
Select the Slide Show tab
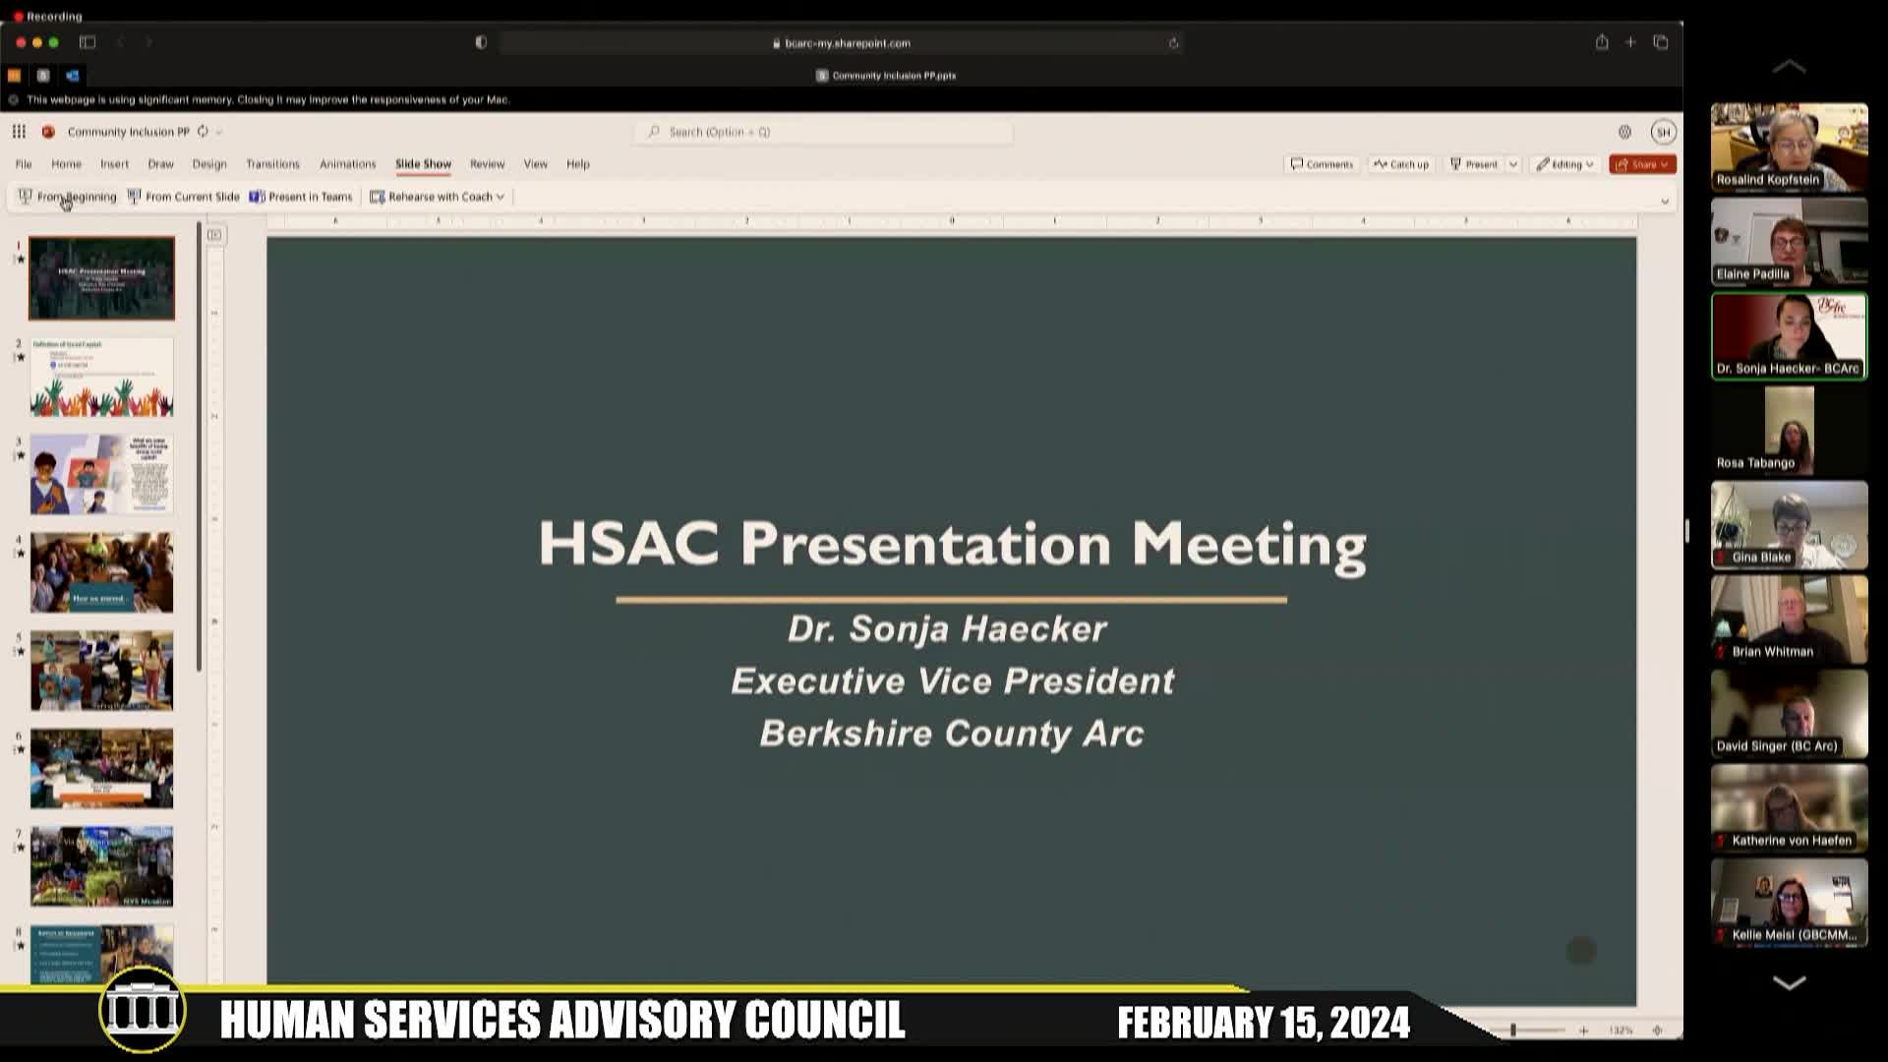[x=423, y=164]
